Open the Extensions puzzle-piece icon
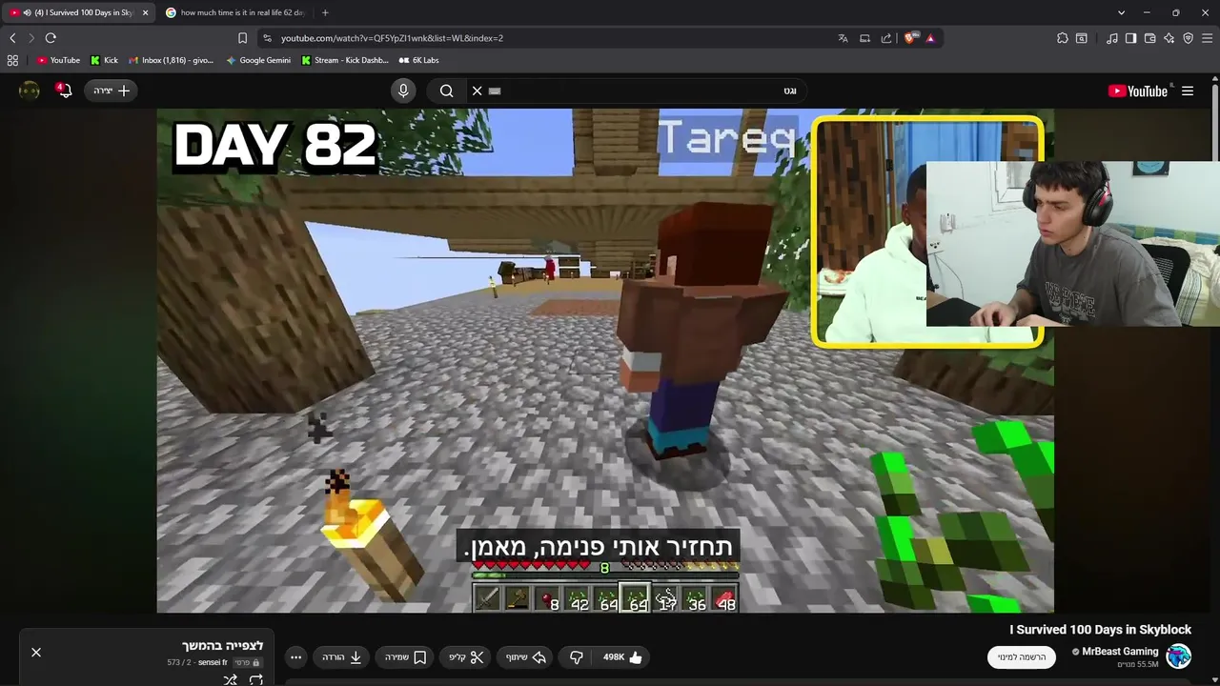This screenshot has height=686, width=1220. 1063,38
